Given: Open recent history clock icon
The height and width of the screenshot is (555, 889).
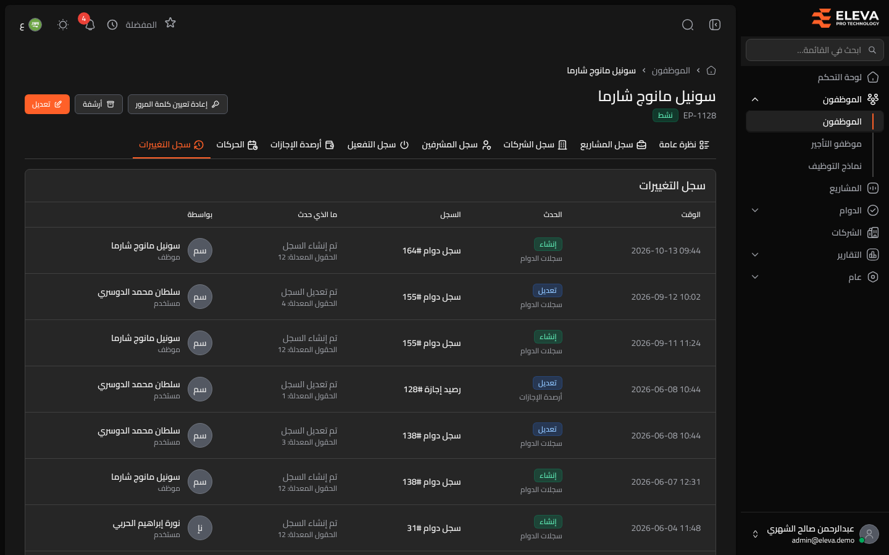Looking at the screenshot, I should tap(112, 25).
